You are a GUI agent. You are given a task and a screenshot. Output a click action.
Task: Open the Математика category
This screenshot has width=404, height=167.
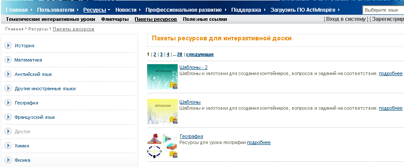[x=28, y=60]
